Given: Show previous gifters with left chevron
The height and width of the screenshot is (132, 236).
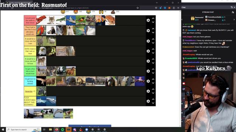Looking at the screenshot, I should pyautogui.click(x=182, y=19).
